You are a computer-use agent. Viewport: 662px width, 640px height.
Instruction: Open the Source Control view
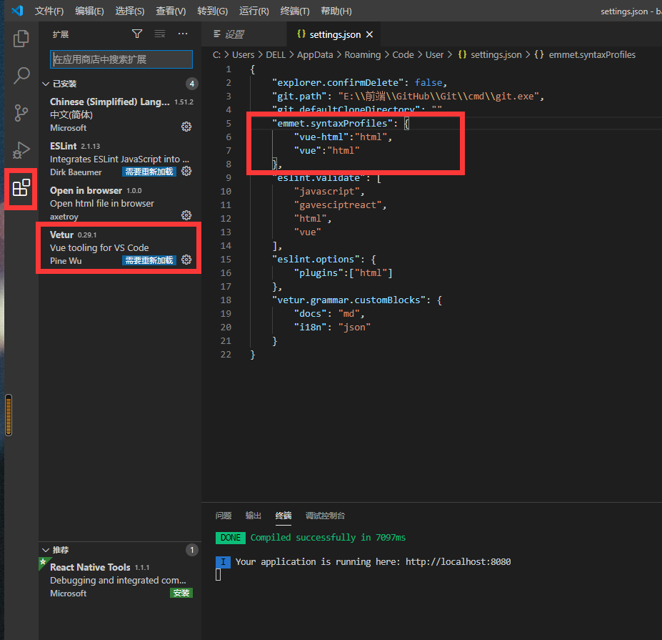(x=21, y=113)
